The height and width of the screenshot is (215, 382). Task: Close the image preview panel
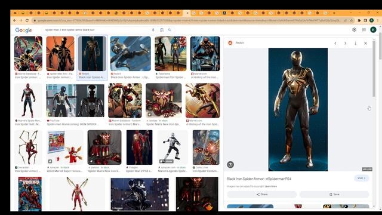[365, 43]
